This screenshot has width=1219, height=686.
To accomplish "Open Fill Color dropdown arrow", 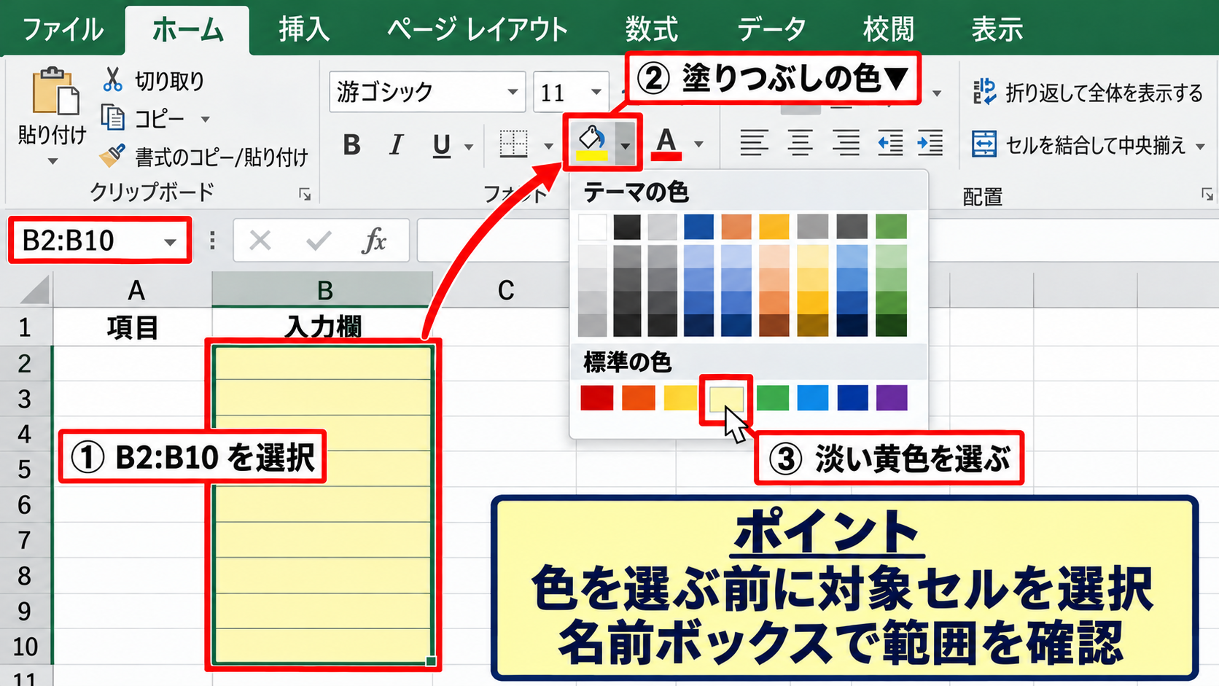I will (625, 145).
